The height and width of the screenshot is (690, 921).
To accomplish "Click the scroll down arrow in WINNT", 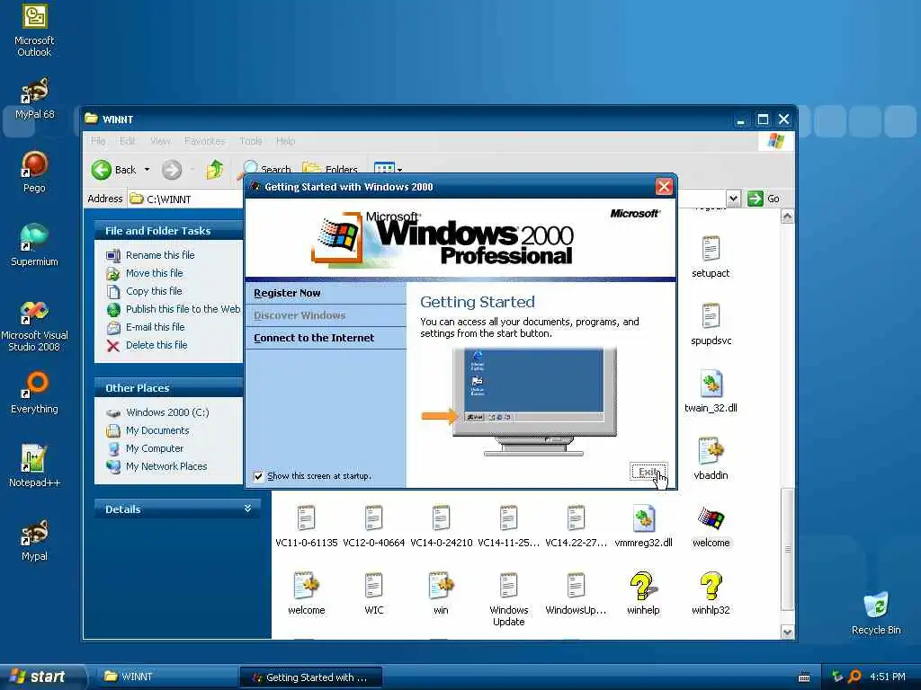I will pos(787,632).
